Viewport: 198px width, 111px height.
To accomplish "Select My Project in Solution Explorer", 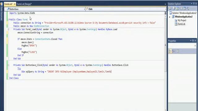I will pos(182,20).
